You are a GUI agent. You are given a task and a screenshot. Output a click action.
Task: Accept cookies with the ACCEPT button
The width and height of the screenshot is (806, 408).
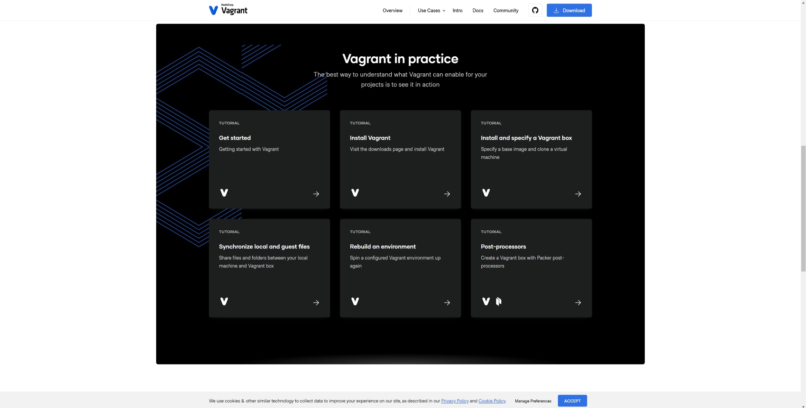click(x=572, y=401)
